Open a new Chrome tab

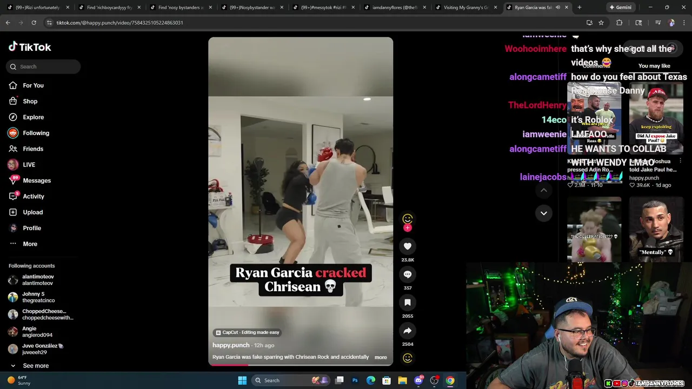click(579, 8)
